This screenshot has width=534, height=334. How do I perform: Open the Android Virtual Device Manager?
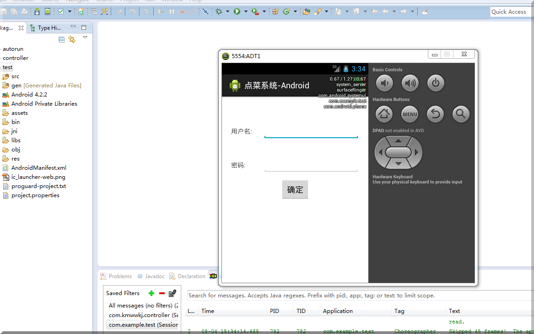[x=47, y=11]
